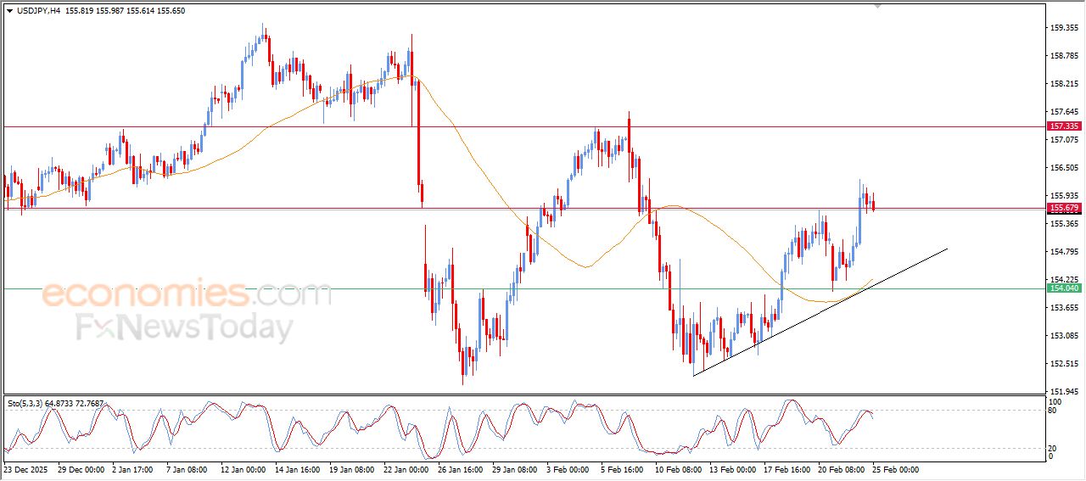The height and width of the screenshot is (481, 1086).
Task: Click the stochastic 80 level label
Action: (1054, 411)
